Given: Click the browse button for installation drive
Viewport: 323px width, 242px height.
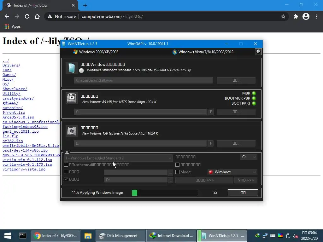Looking at the screenshot, I should 236,143.
